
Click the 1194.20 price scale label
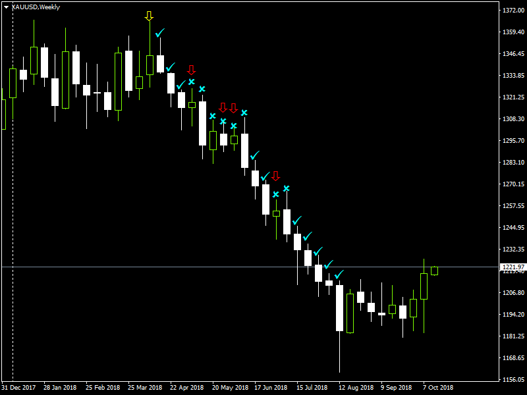pos(513,315)
